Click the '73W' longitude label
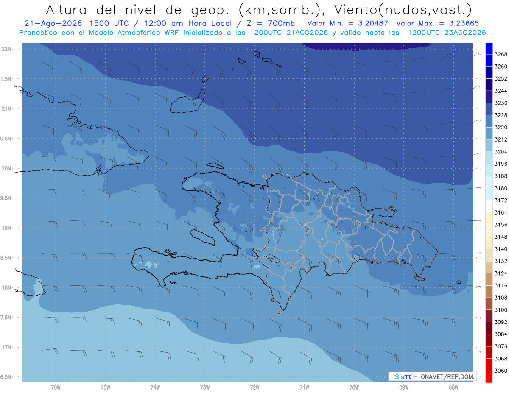Screen dimensions: 509x393 205,387
